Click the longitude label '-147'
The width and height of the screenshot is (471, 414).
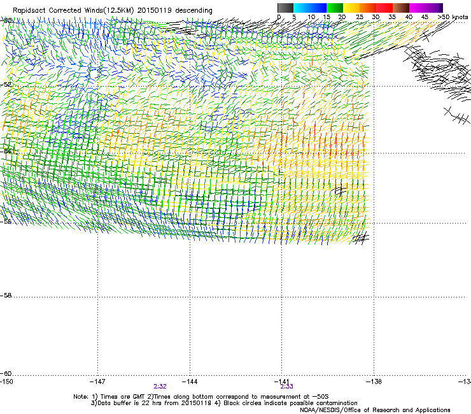pyautogui.click(x=97, y=382)
